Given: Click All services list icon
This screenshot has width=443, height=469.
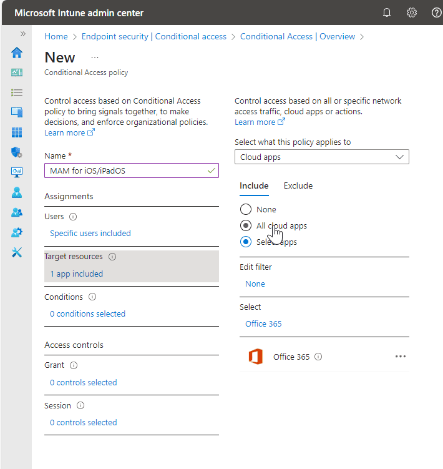Looking at the screenshot, I should pos(17,92).
